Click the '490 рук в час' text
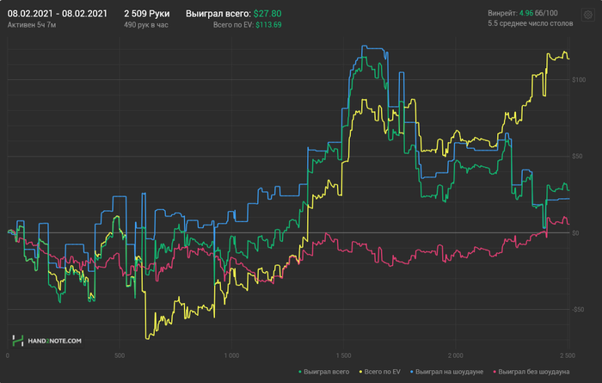The height and width of the screenshot is (383, 602). pos(146,25)
